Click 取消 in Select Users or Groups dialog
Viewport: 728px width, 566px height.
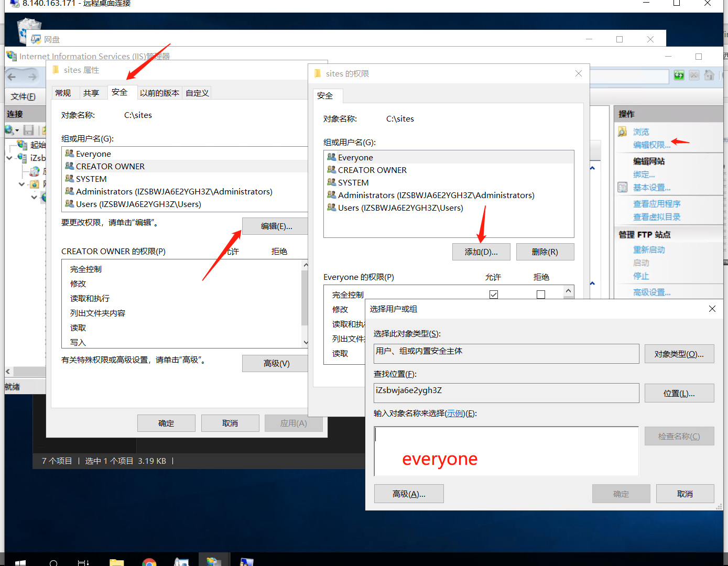[685, 494]
